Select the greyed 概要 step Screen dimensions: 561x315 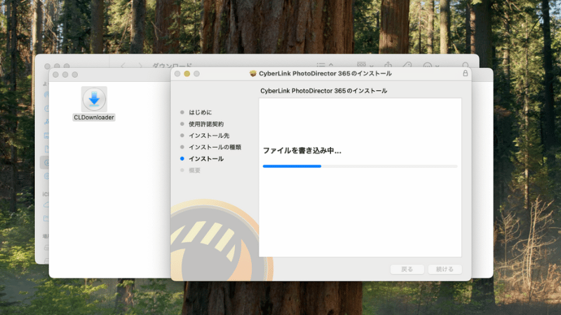(x=194, y=170)
